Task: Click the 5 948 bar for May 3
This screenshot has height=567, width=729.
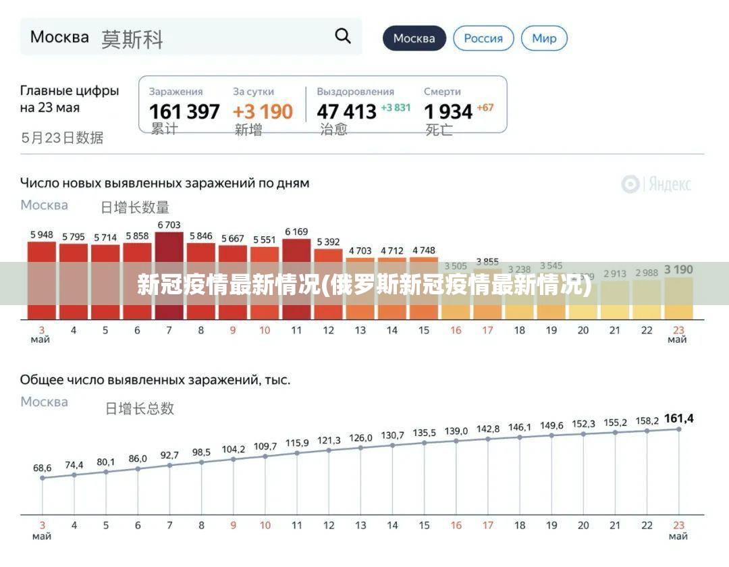Action: coord(41,280)
